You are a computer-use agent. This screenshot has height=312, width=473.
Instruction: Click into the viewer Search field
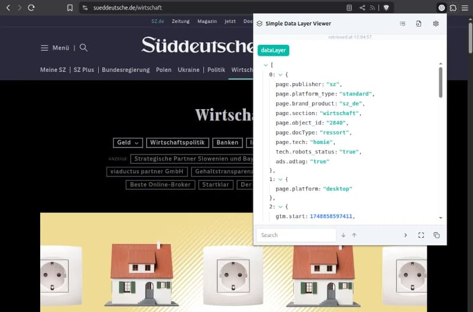(x=296, y=235)
